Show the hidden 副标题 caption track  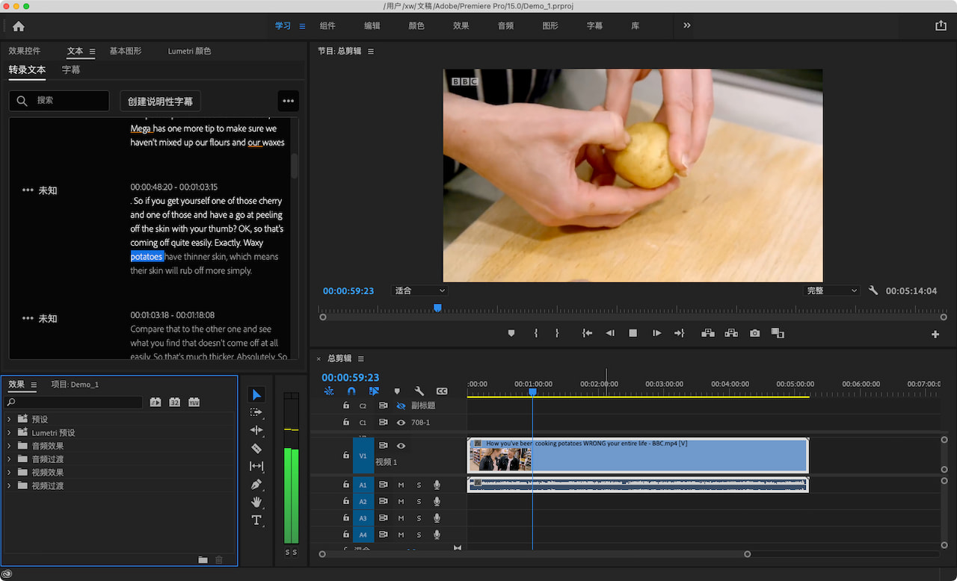pos(401,406)
